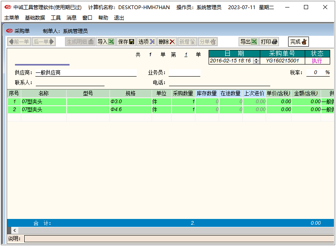Open the 基础数据 menu
Viewport: 336px width, 246px height.
click(35, 18)
